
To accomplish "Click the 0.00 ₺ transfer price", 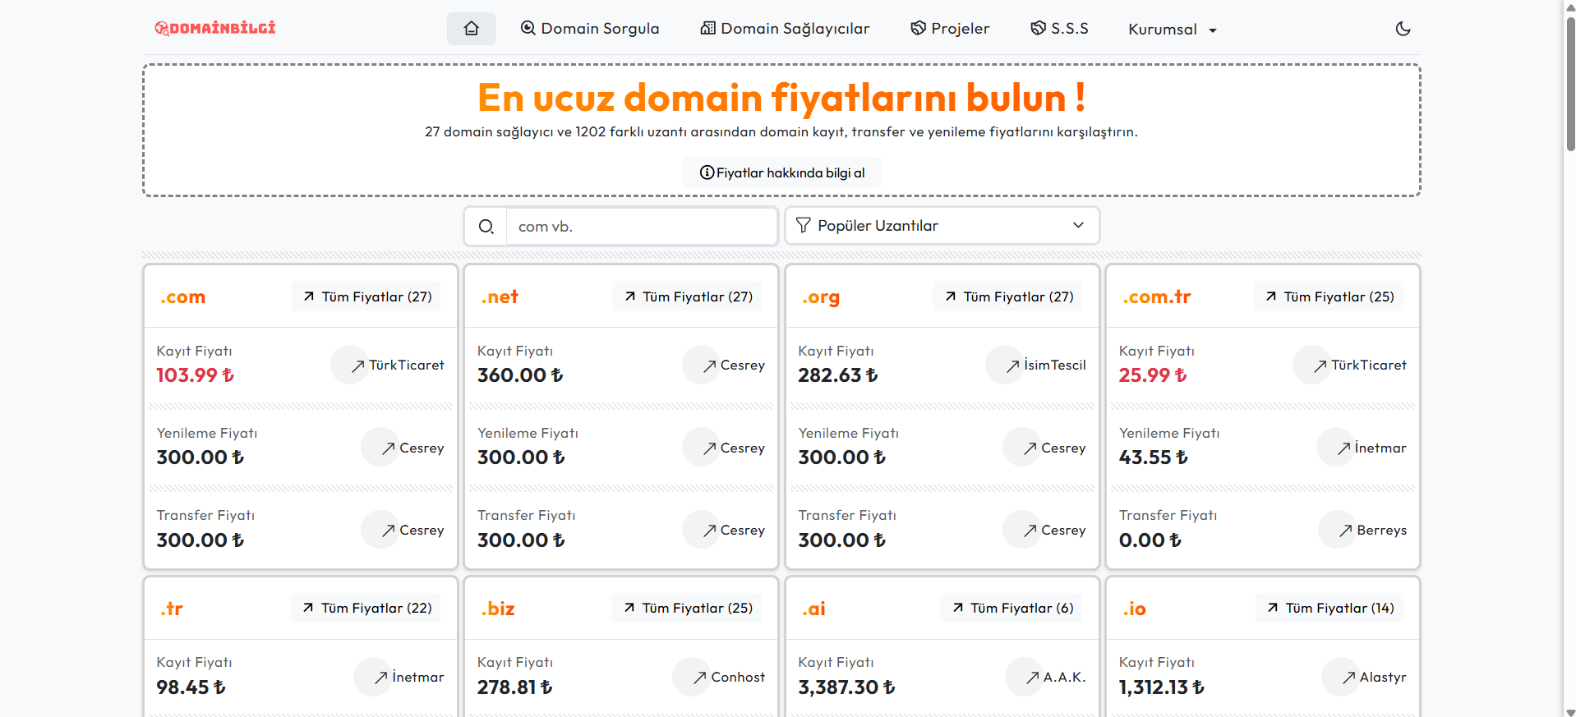I will (1150, 540).
